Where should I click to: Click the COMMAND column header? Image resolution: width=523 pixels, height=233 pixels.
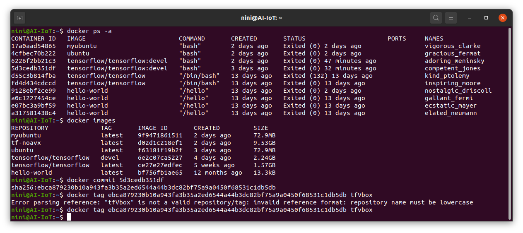[192, 38]
